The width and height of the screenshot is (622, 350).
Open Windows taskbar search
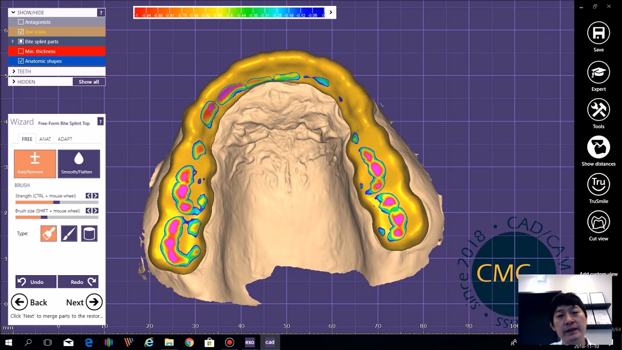click(28, 342)
